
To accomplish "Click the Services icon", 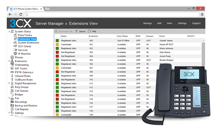I will pos(15,50).
